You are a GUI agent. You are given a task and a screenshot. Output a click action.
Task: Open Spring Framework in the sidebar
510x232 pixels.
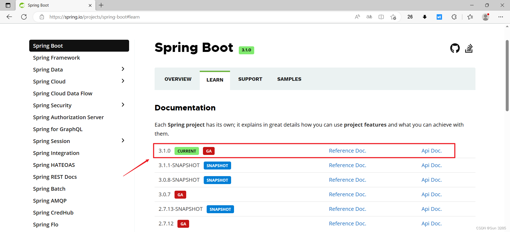(56, 58)
